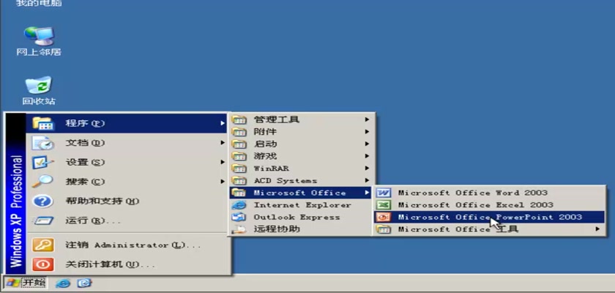Open the 管理工具 folder entry
Viewport: 615px width, 293px height.
pyautogui.click(x=301, y=119)
